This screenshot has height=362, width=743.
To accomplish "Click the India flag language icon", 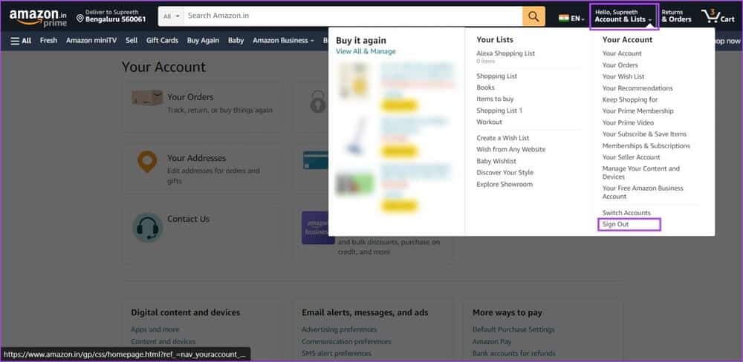I will coord(563,19).
